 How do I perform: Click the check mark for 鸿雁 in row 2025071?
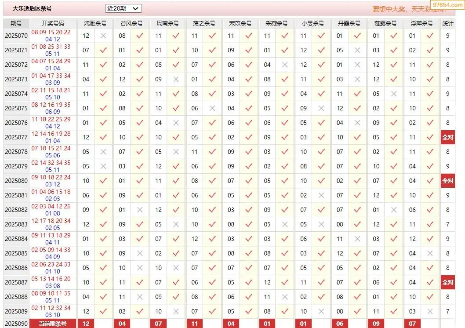point(103,50)
